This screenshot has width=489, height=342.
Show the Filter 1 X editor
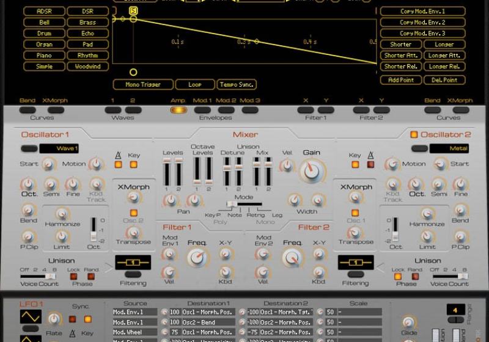pyautogui.click(x=306, y=110)
